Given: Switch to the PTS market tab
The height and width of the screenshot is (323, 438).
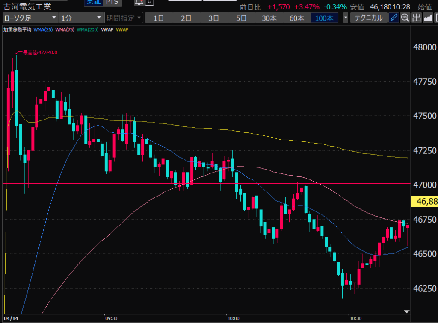Looking at the screenshot, I should (x=113, y=3).
